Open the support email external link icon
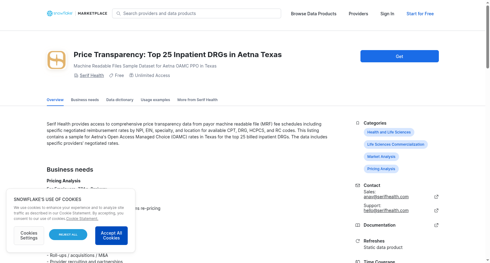 pos(436,210)
